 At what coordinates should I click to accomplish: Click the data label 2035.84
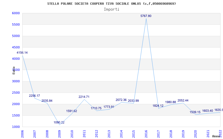47,101
